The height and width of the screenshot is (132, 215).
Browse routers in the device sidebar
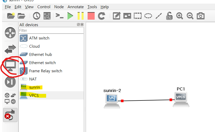(10, 33)
